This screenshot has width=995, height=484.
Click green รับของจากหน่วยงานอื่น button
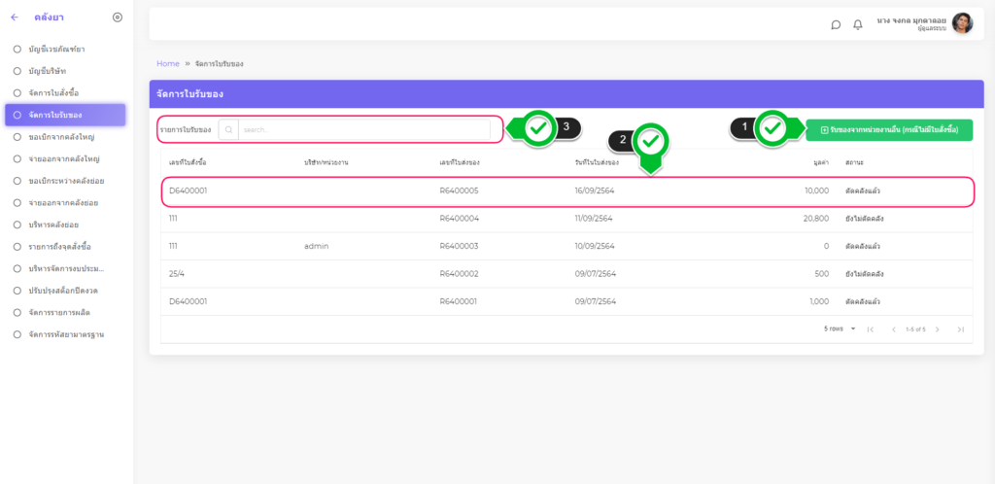[x=889, y=129]
